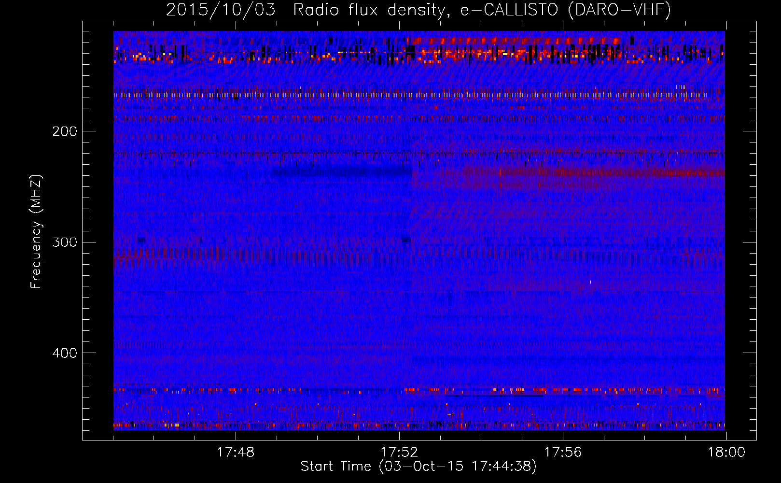Click the 17:56 time tick label
The width and height of the screenshot is (781, 483).
click(x=563, y=453)
